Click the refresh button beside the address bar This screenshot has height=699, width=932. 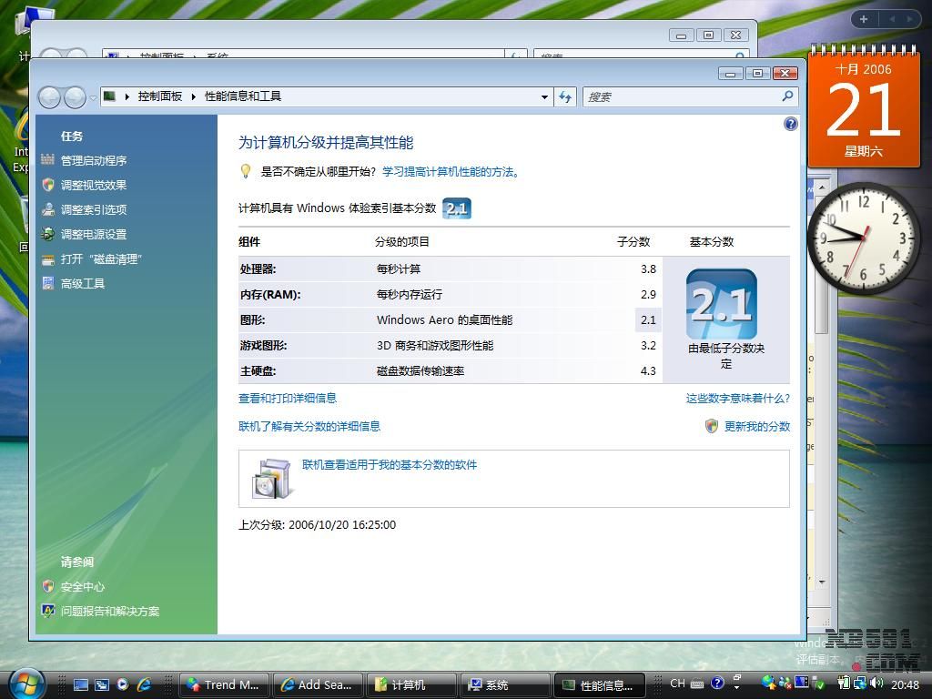565,96
